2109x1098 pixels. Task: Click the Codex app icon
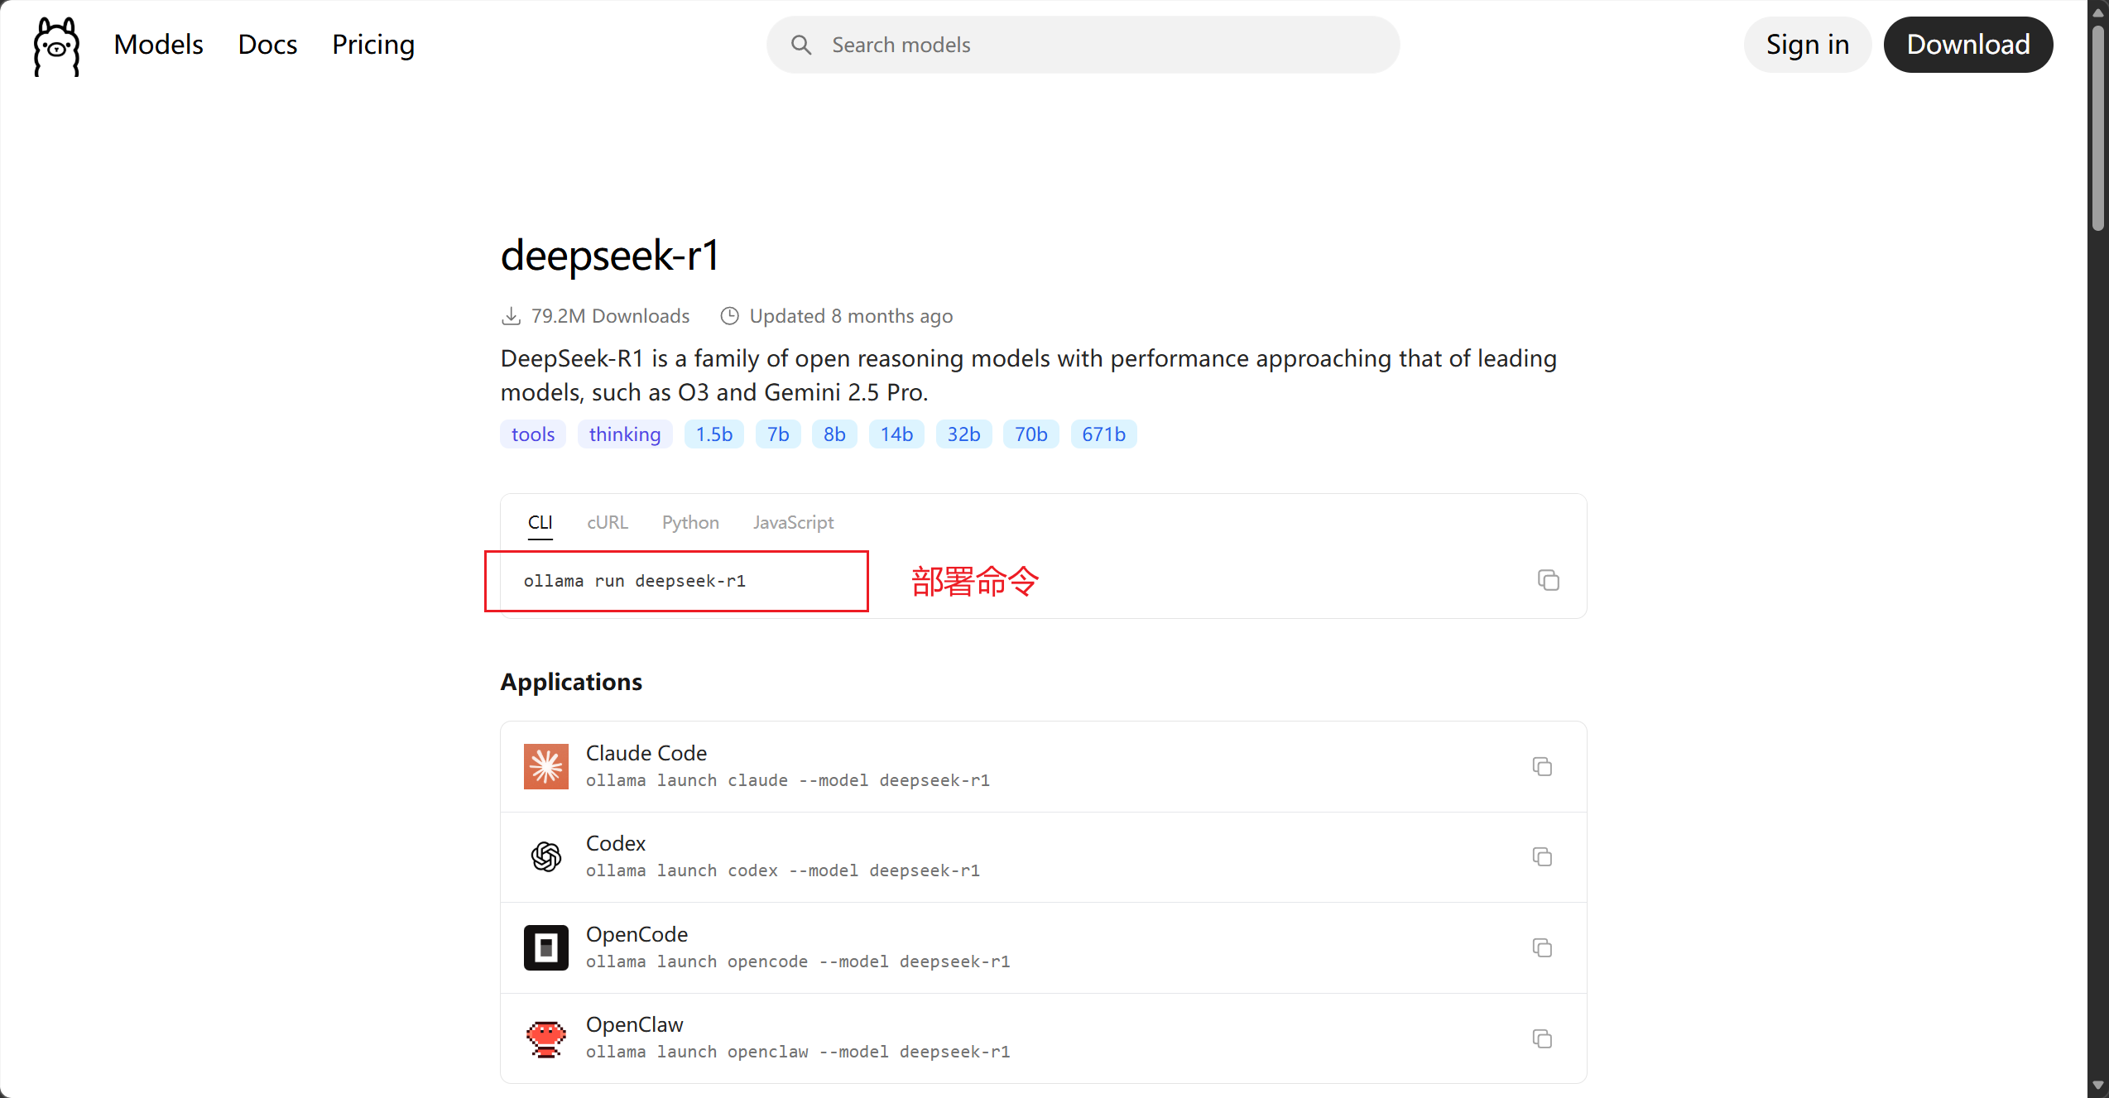(545, 856)
